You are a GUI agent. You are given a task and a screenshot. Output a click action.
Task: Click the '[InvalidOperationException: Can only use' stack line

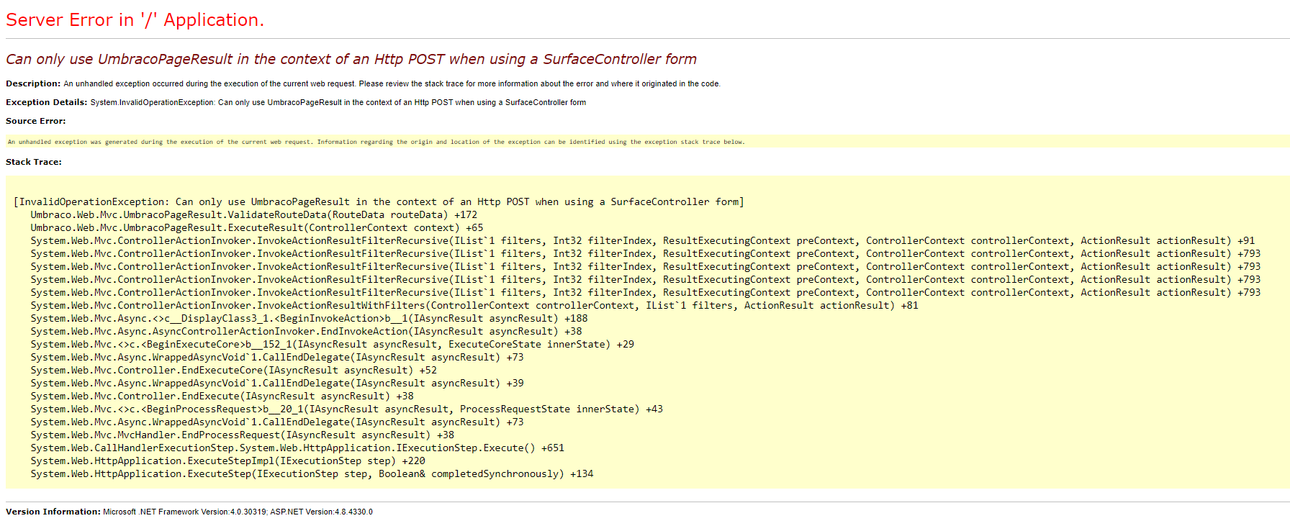[379, 202]
